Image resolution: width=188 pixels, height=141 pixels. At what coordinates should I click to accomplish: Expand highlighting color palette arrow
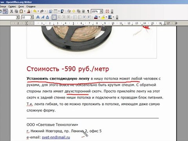[x=106, y=17]
